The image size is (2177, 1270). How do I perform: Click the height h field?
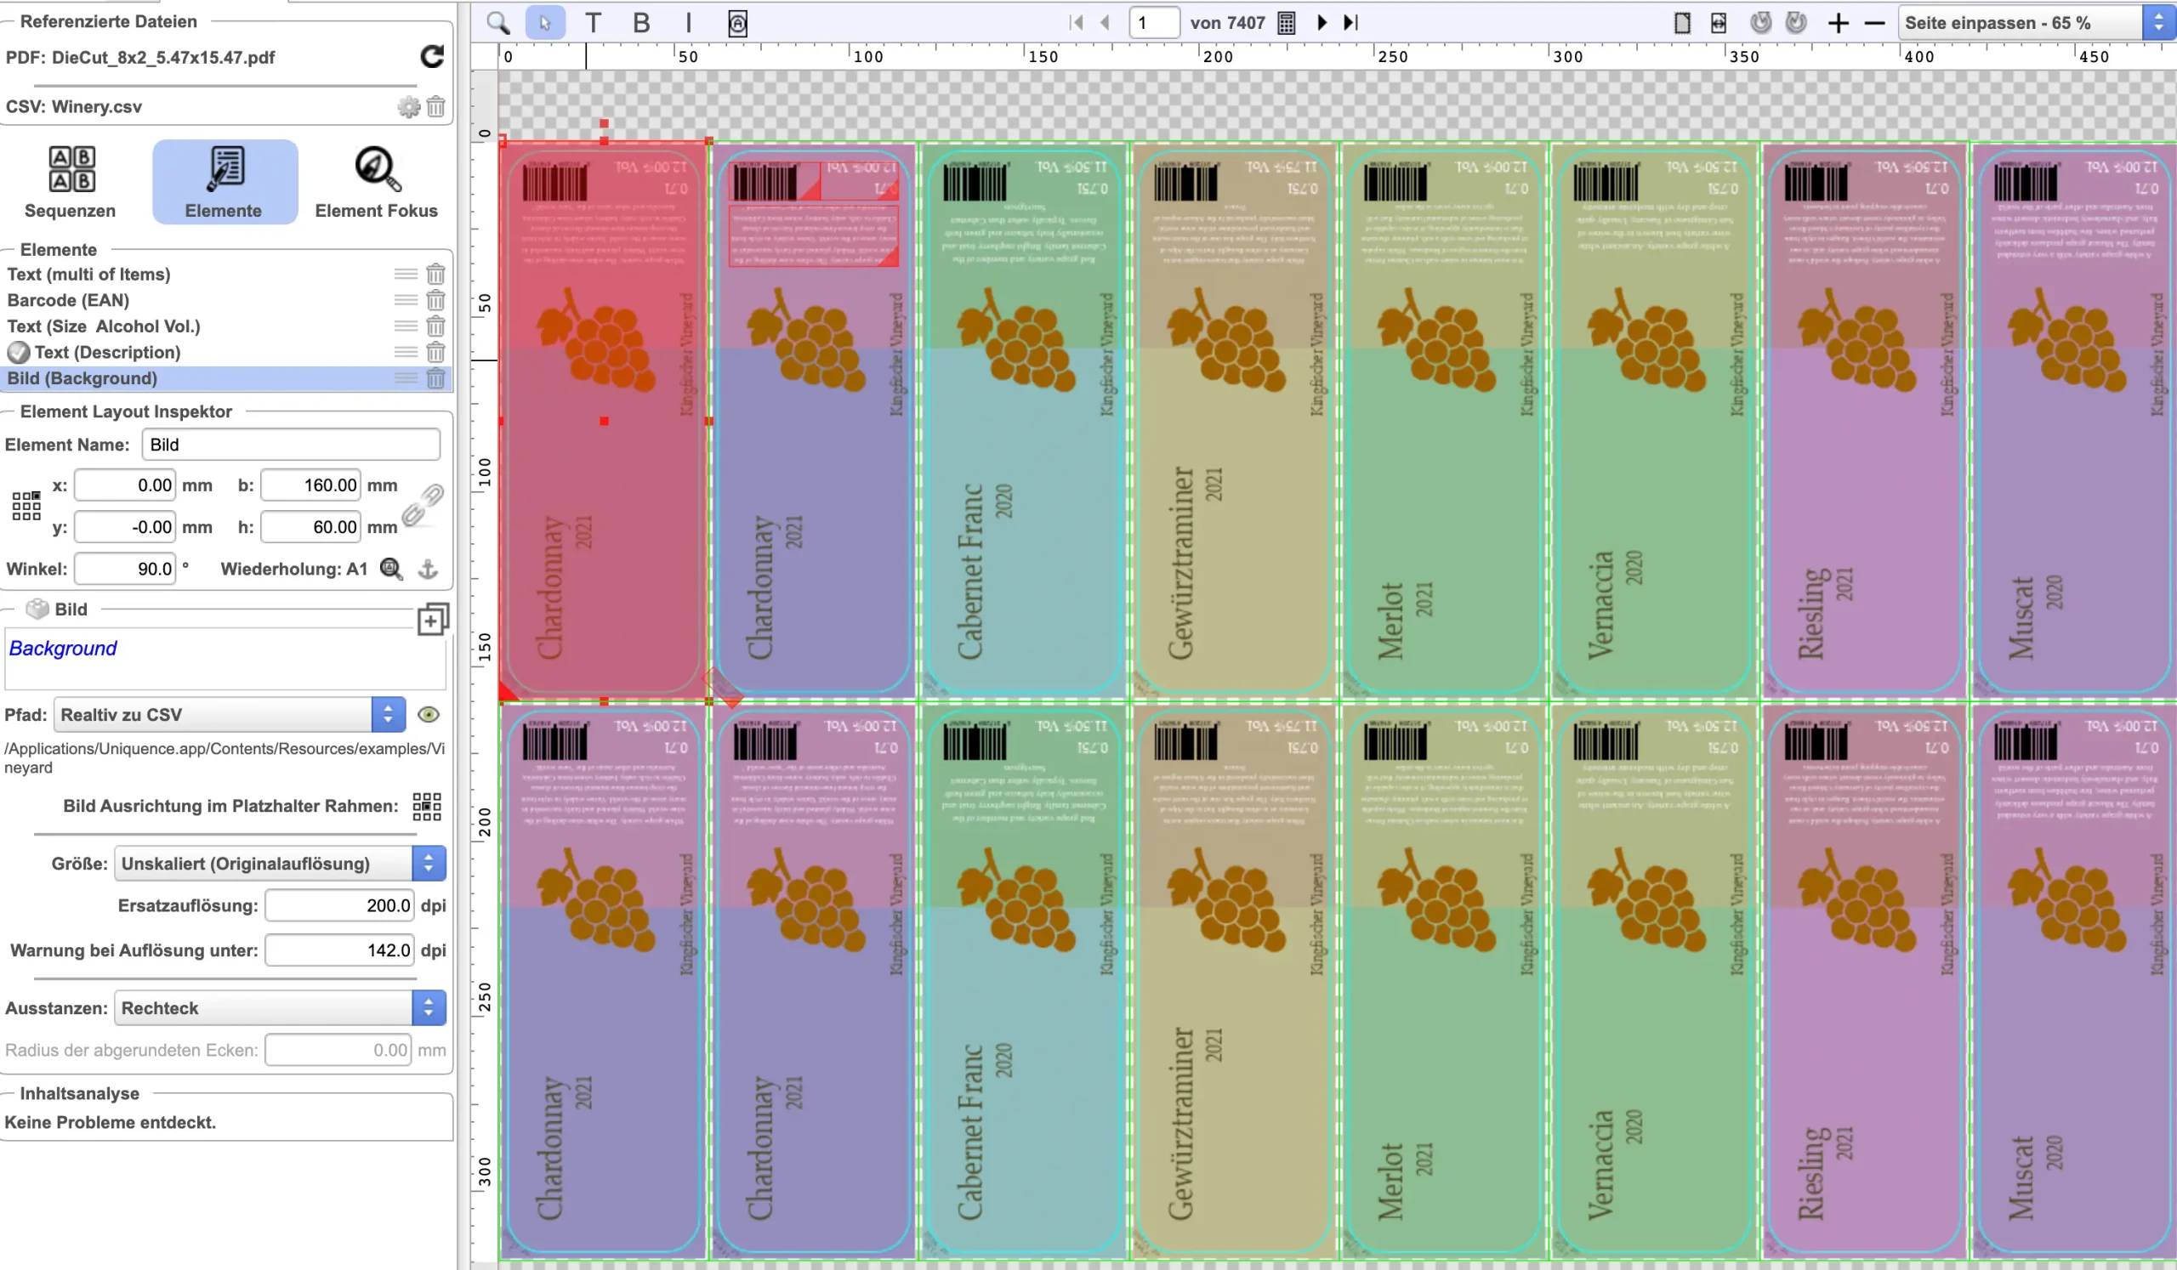coord(311,527)
